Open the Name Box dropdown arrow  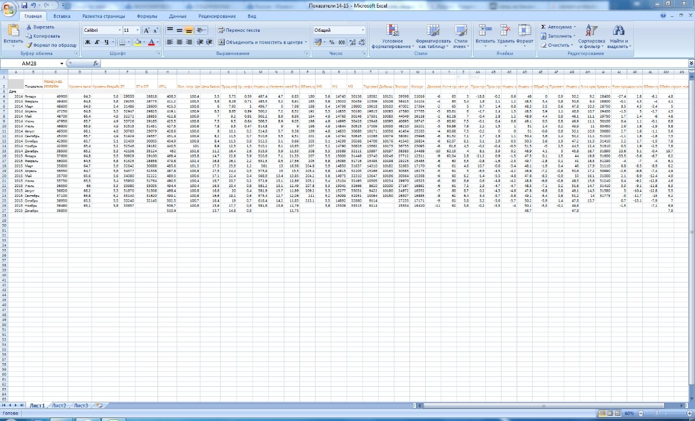click(61, 63)
